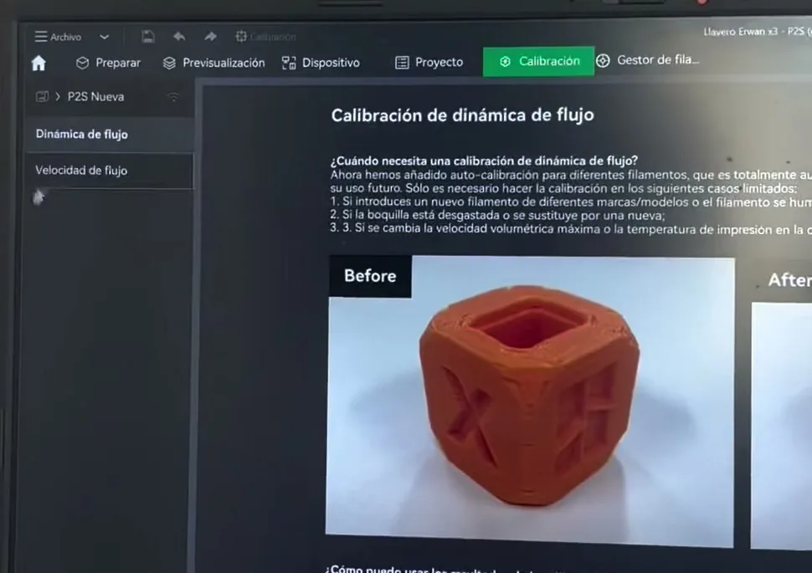Viewport: 812px width, 573px height.
Task: Select the green Calibración tab
Action: (538, 61)
